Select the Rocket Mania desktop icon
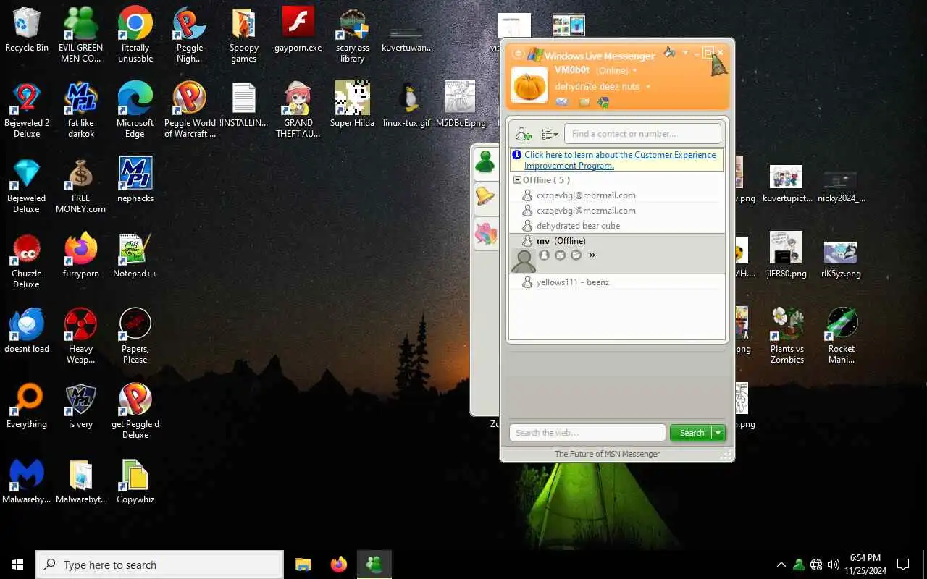The height and width of the screenshot is (579, 927). pyautogui.click(x=842, y=336)
